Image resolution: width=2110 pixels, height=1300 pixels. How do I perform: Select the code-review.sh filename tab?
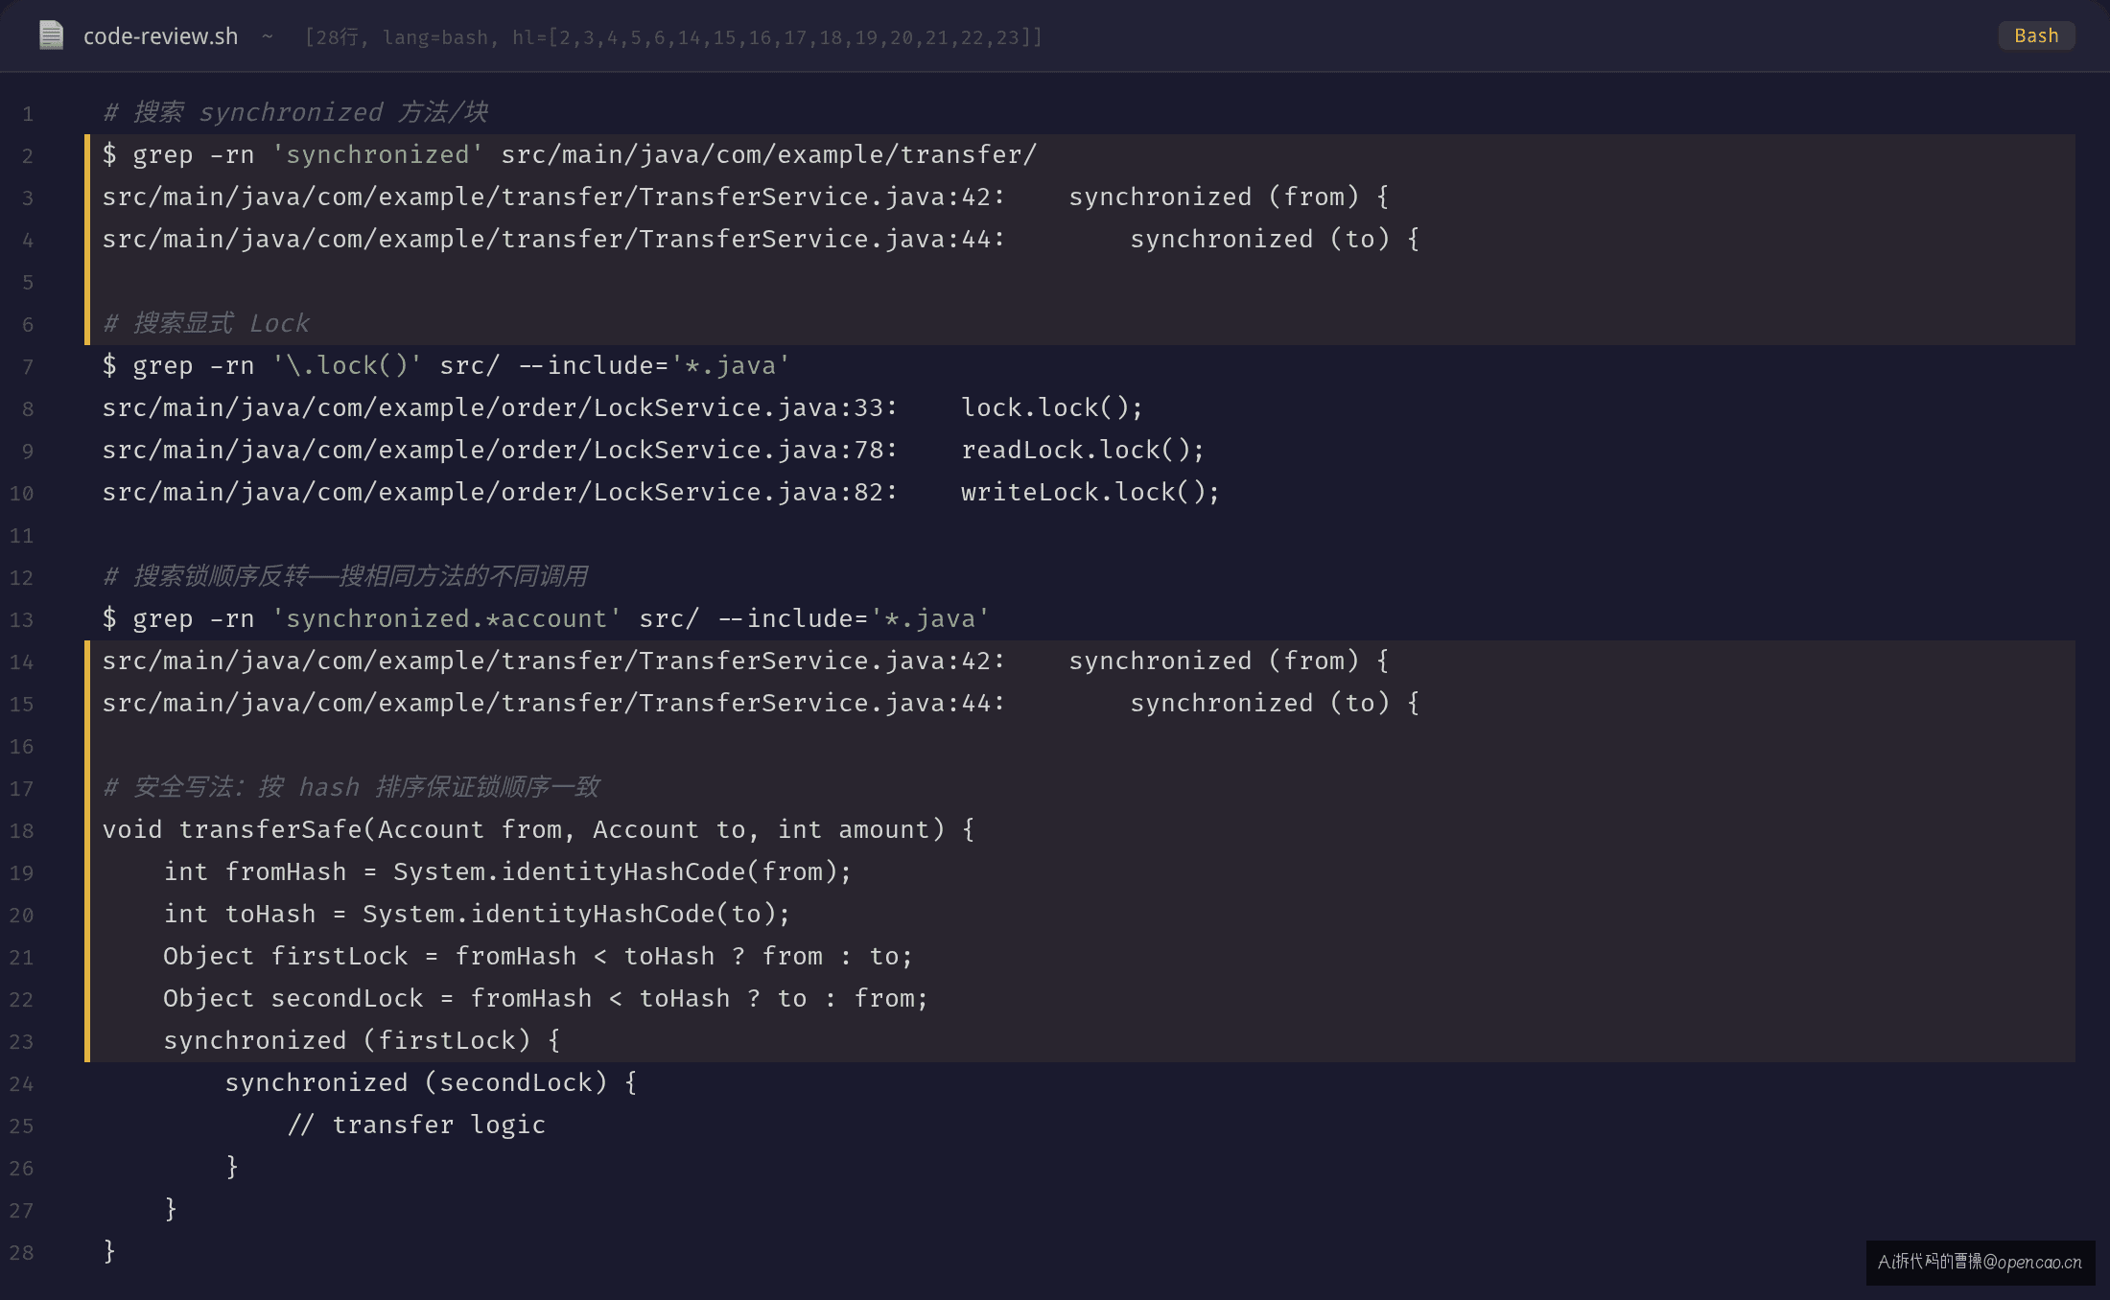pyautogui.click(x=160, y=36)
